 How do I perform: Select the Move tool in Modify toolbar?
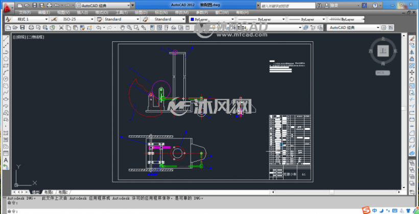pos(412,73)
